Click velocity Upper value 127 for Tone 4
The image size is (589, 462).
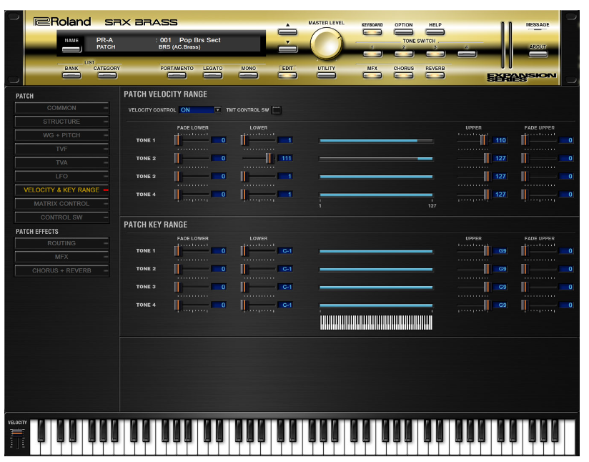[500, 195]
